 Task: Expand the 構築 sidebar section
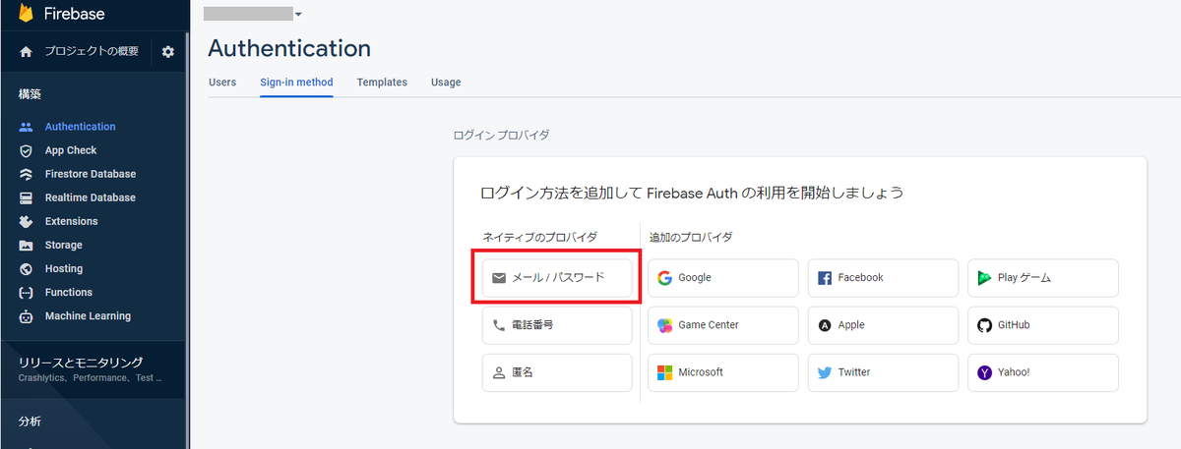(x=30, y=94)
